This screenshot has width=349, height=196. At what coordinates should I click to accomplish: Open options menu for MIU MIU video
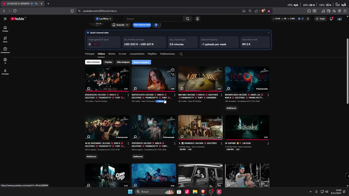(x=221, y=95)
